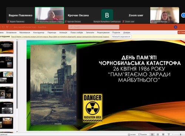This screenshot has height=136, width=185.
Task: Click the muted mic icon beside Zoom user label
Action: (123, 22)
